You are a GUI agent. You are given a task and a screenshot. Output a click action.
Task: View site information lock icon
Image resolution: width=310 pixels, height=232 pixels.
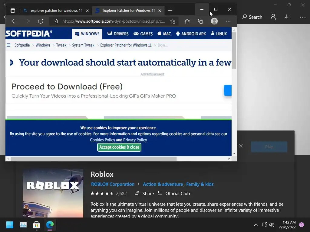pyautogui.click(x=56, y=21)
